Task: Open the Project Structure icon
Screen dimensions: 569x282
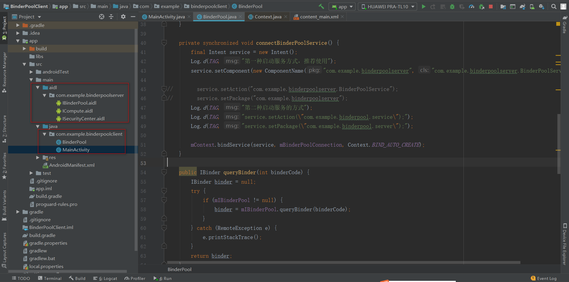Action: click(503, 7)
